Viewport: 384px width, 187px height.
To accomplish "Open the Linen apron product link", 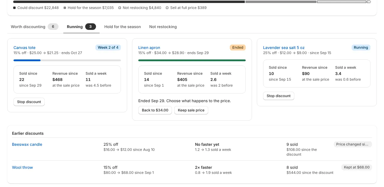I will (149, 47).
